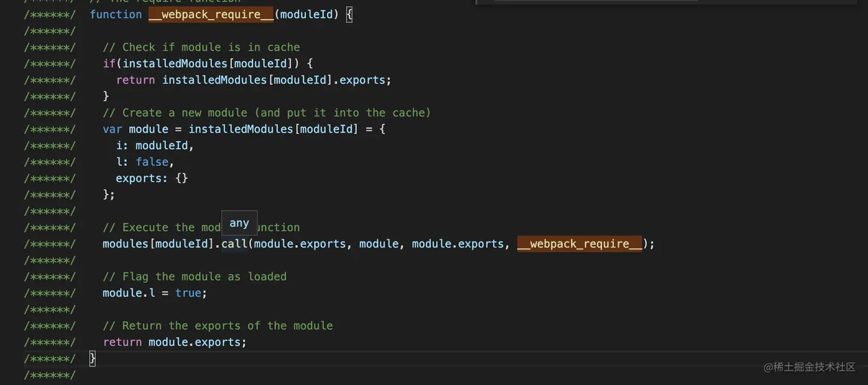The width and height of the screenshot is (868, 385).
Task: Click the comment "Flag the module as loaded"
Action: click(195, 277)
